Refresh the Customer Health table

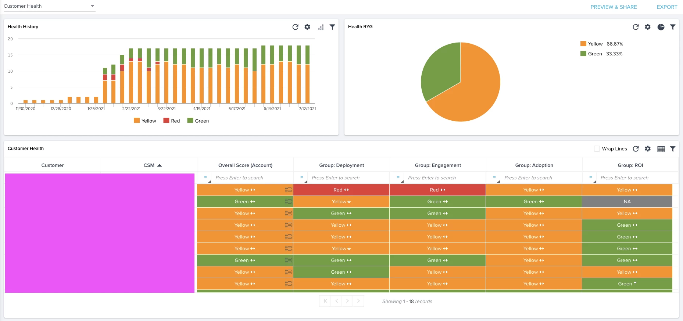point(636,149)
